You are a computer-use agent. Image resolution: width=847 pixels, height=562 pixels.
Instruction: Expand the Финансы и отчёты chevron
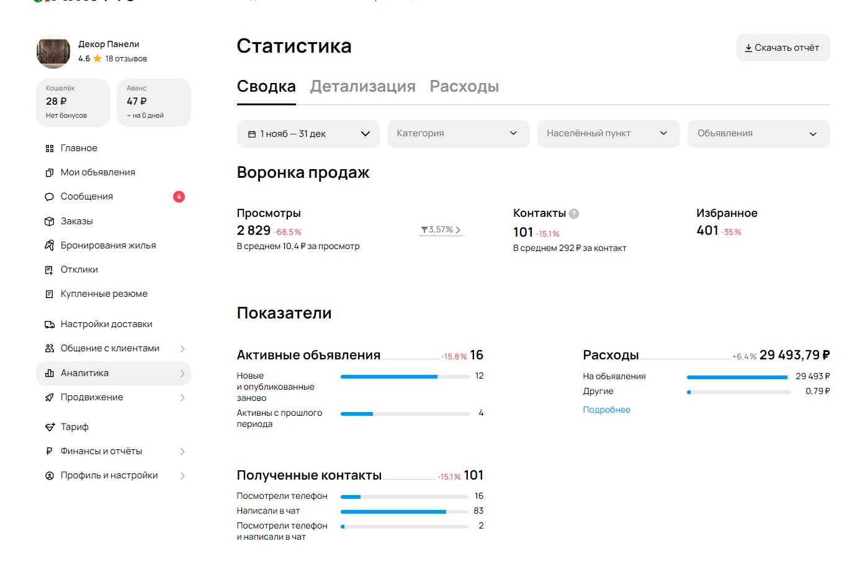(x=182, y=452)
